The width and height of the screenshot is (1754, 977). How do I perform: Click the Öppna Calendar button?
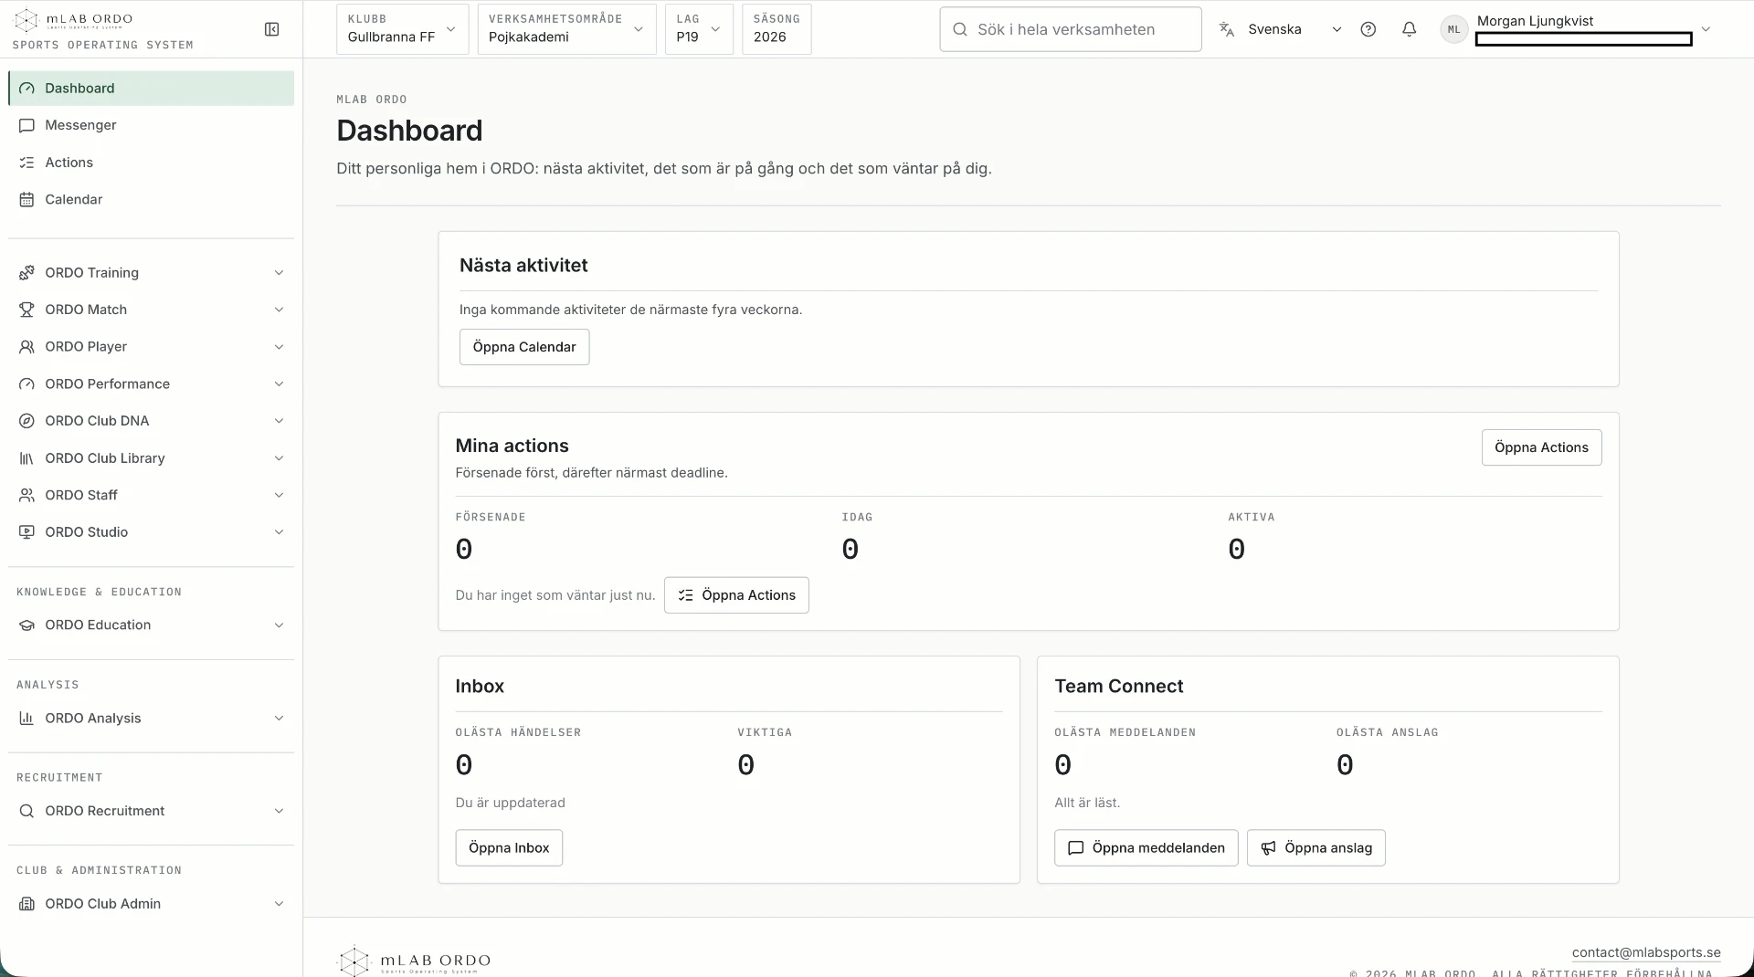click(x=524, y=347)
